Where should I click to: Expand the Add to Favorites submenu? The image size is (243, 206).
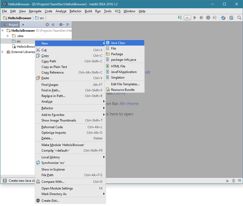click(x=104, y=115)
